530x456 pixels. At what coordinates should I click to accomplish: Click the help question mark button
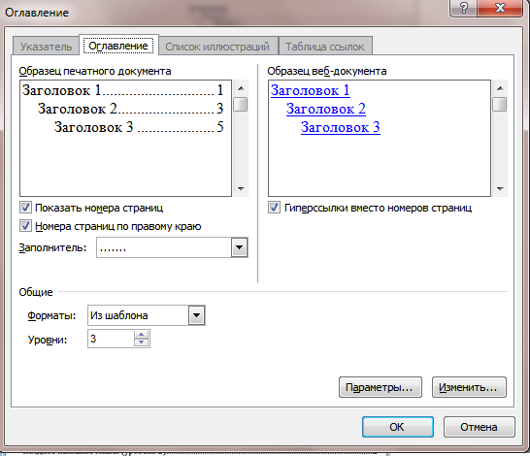click(x=463, y=8)
